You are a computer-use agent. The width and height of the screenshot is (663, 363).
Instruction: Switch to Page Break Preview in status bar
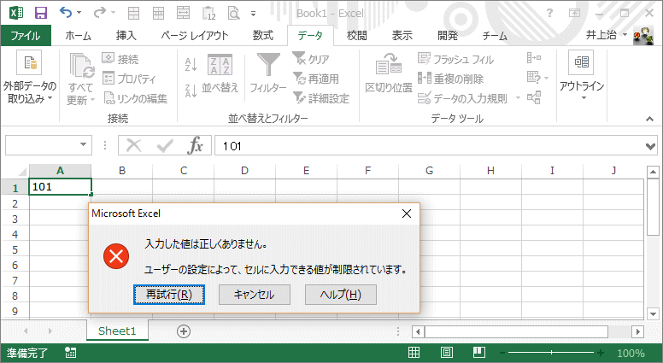click(479, 353)
